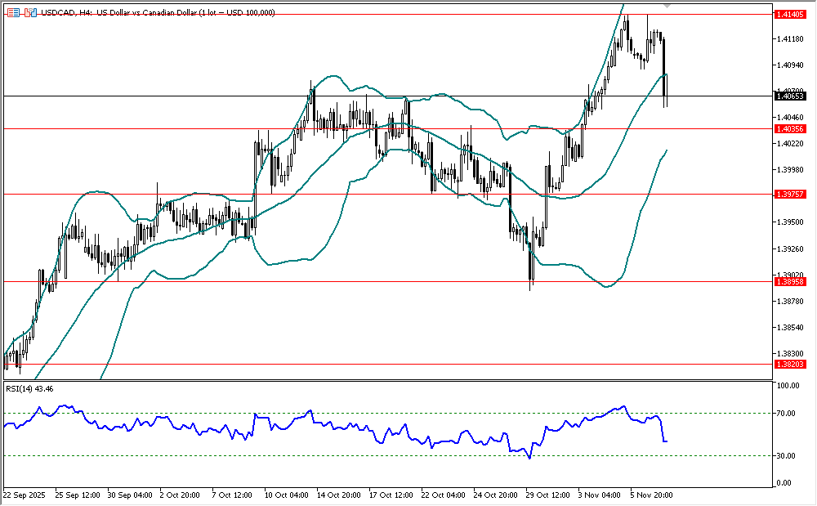Click the RSI 70.00 level label
The height and width of the screenshot is (506, 817).
pyautogui.click(x=788, y=414)
